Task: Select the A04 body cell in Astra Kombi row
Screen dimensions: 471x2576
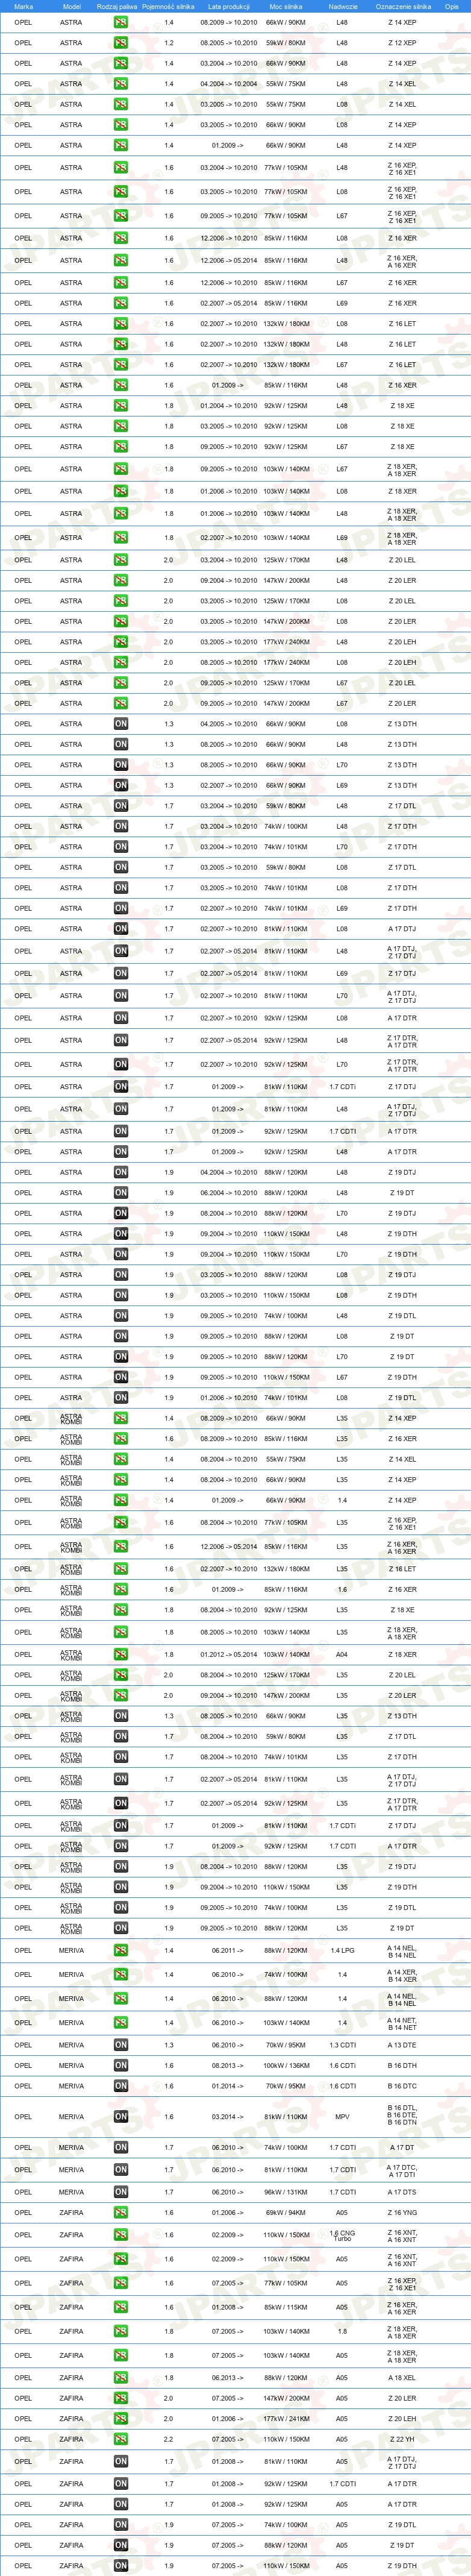Action: 342,1654
